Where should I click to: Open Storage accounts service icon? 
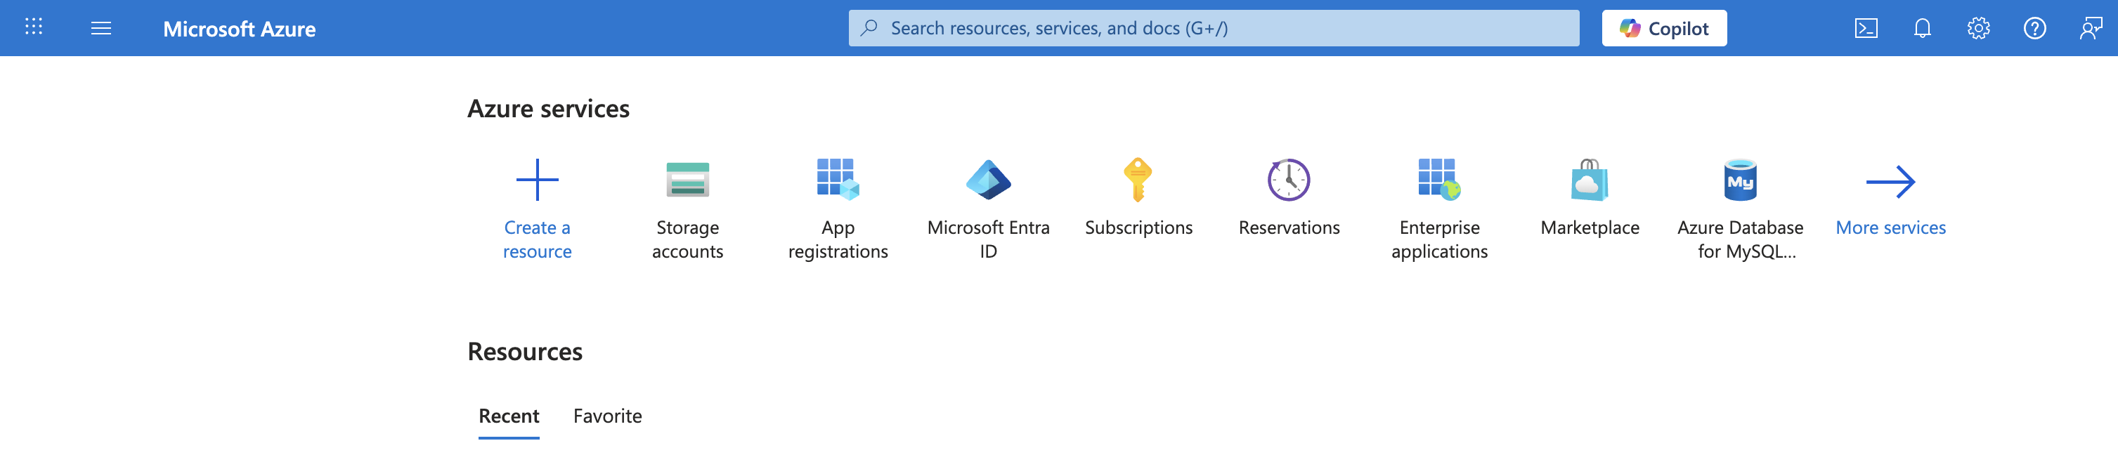click(687, 180)
